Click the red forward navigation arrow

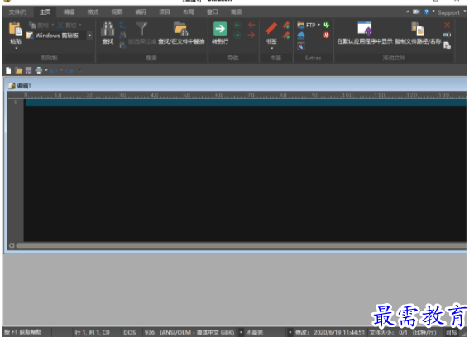pyautogui.click(x=251, y=36)
